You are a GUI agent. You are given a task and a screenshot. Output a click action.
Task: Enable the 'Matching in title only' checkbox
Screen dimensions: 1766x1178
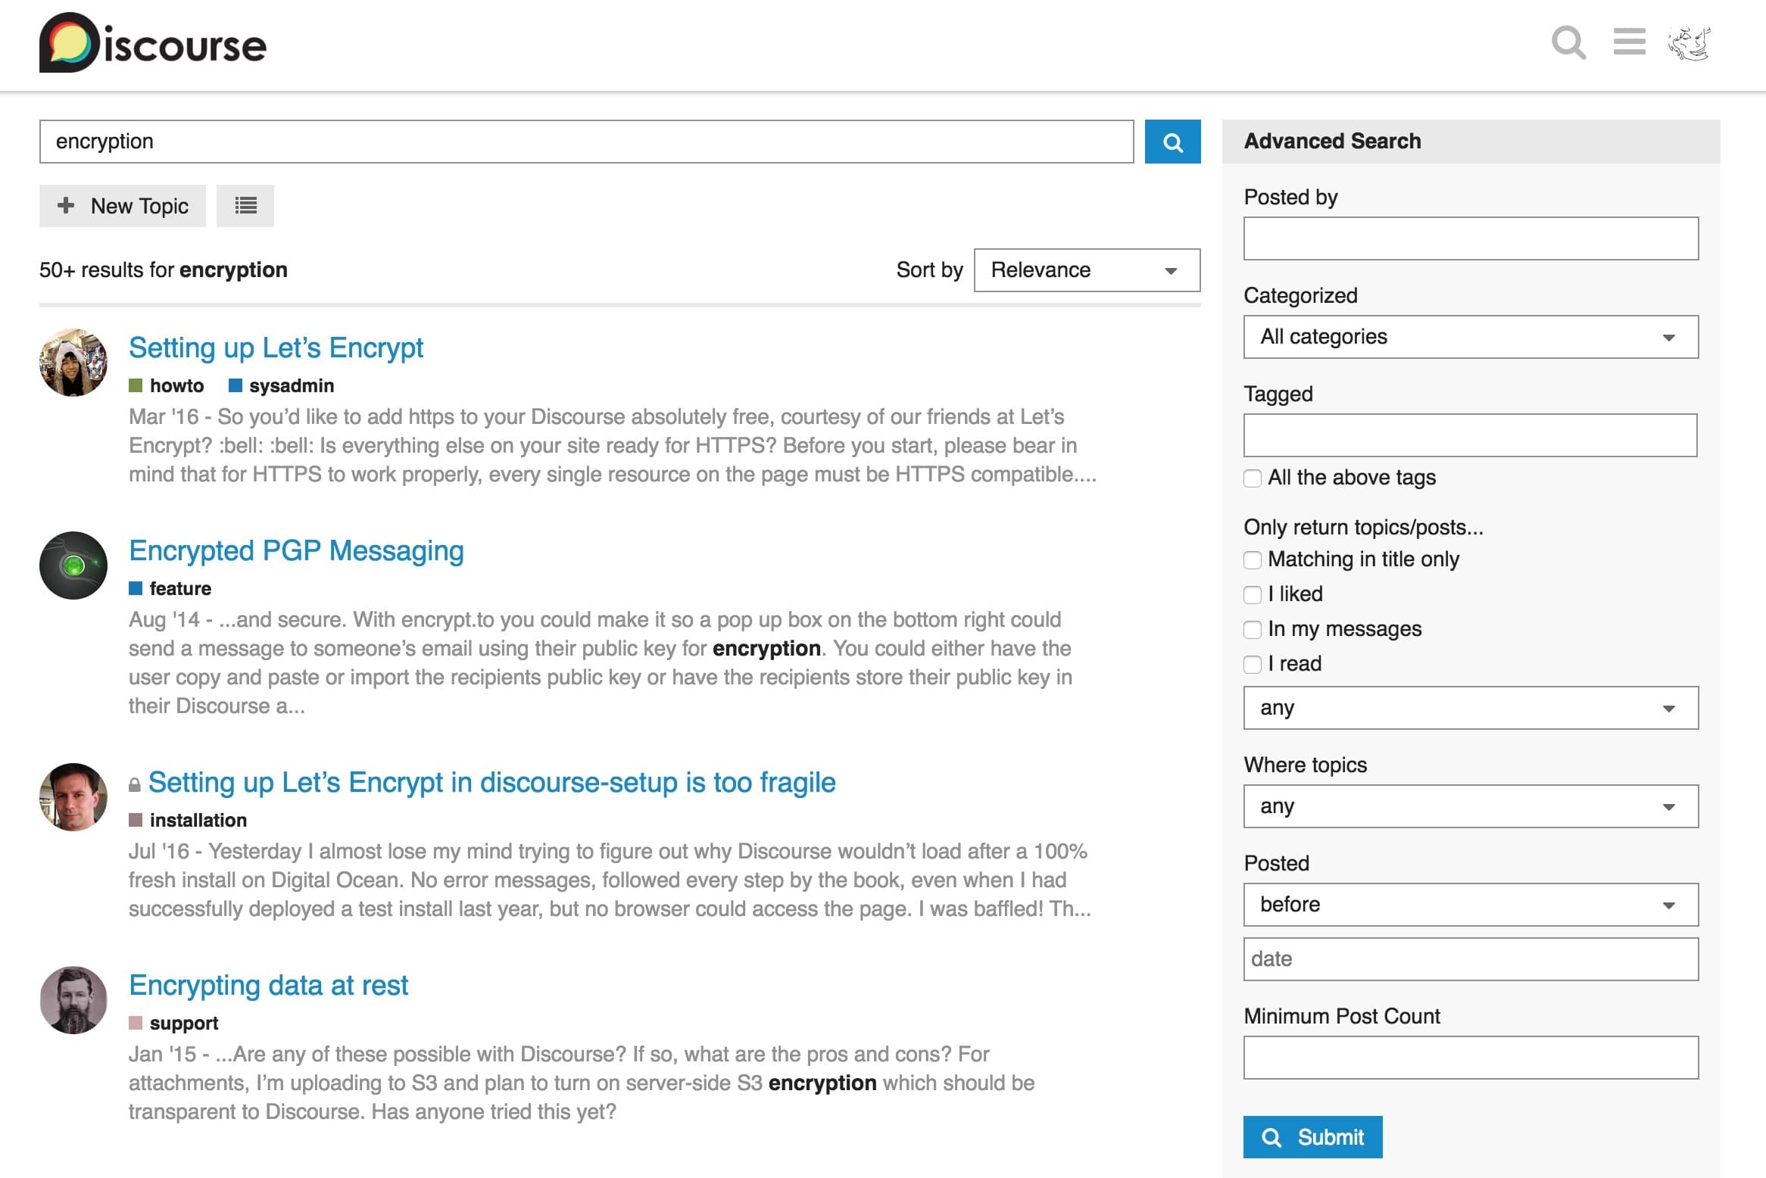pos(1253,559)
